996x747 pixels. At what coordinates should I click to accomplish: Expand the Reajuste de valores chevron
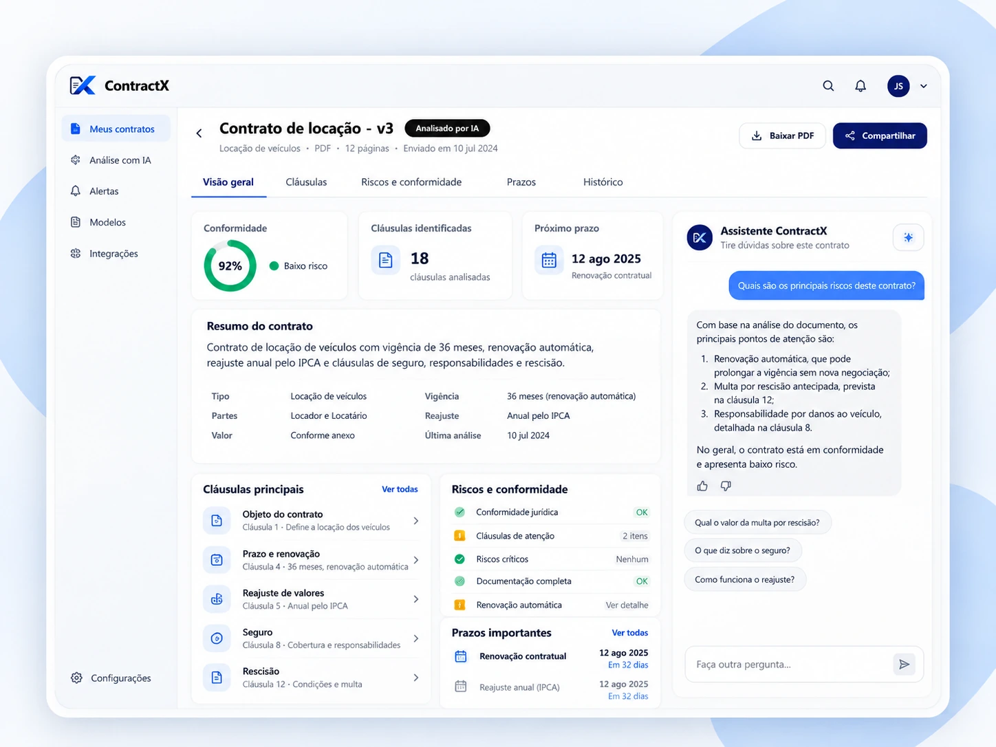(x=416, y=599)
